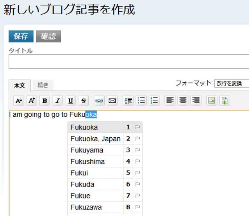Align text right
This screenshot has width=249, height=216.
(196, 100)
